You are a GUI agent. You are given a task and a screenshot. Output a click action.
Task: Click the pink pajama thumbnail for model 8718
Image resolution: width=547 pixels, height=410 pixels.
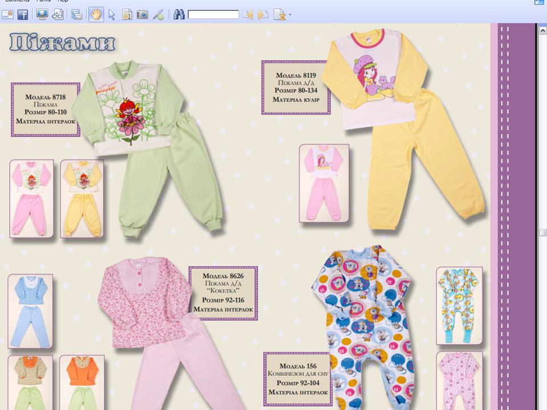click(31, 198)
